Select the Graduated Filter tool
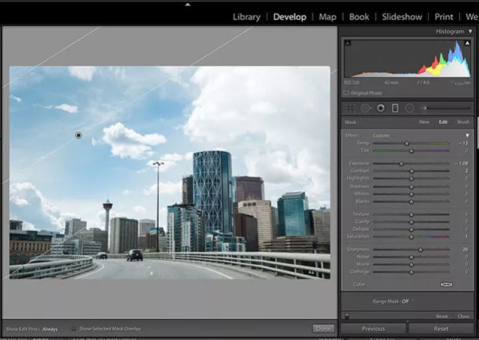Image resolution: width=479 pixels, height=340 pixels. [x=395, y=108]
